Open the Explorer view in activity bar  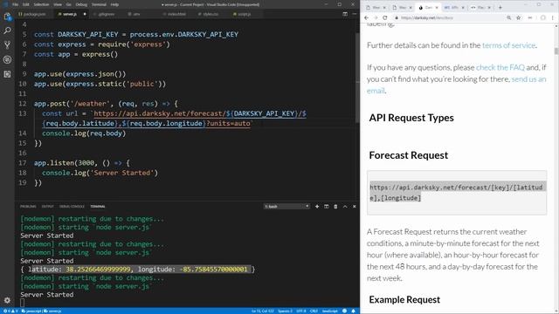(x=7, y=17)
